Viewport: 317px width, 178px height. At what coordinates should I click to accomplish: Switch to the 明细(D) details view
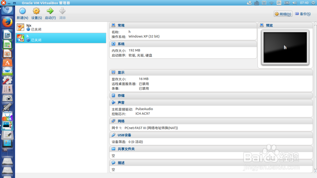coord(283,14)
